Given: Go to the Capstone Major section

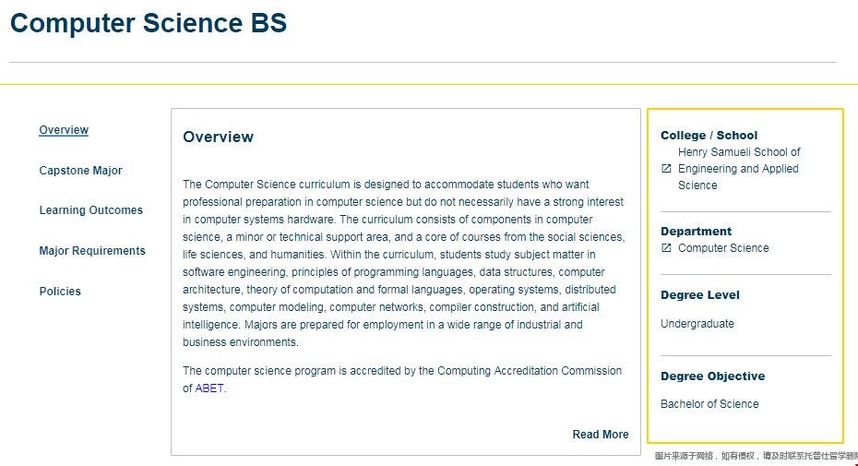Looking at the screenshot, I should tap(80, 171).
